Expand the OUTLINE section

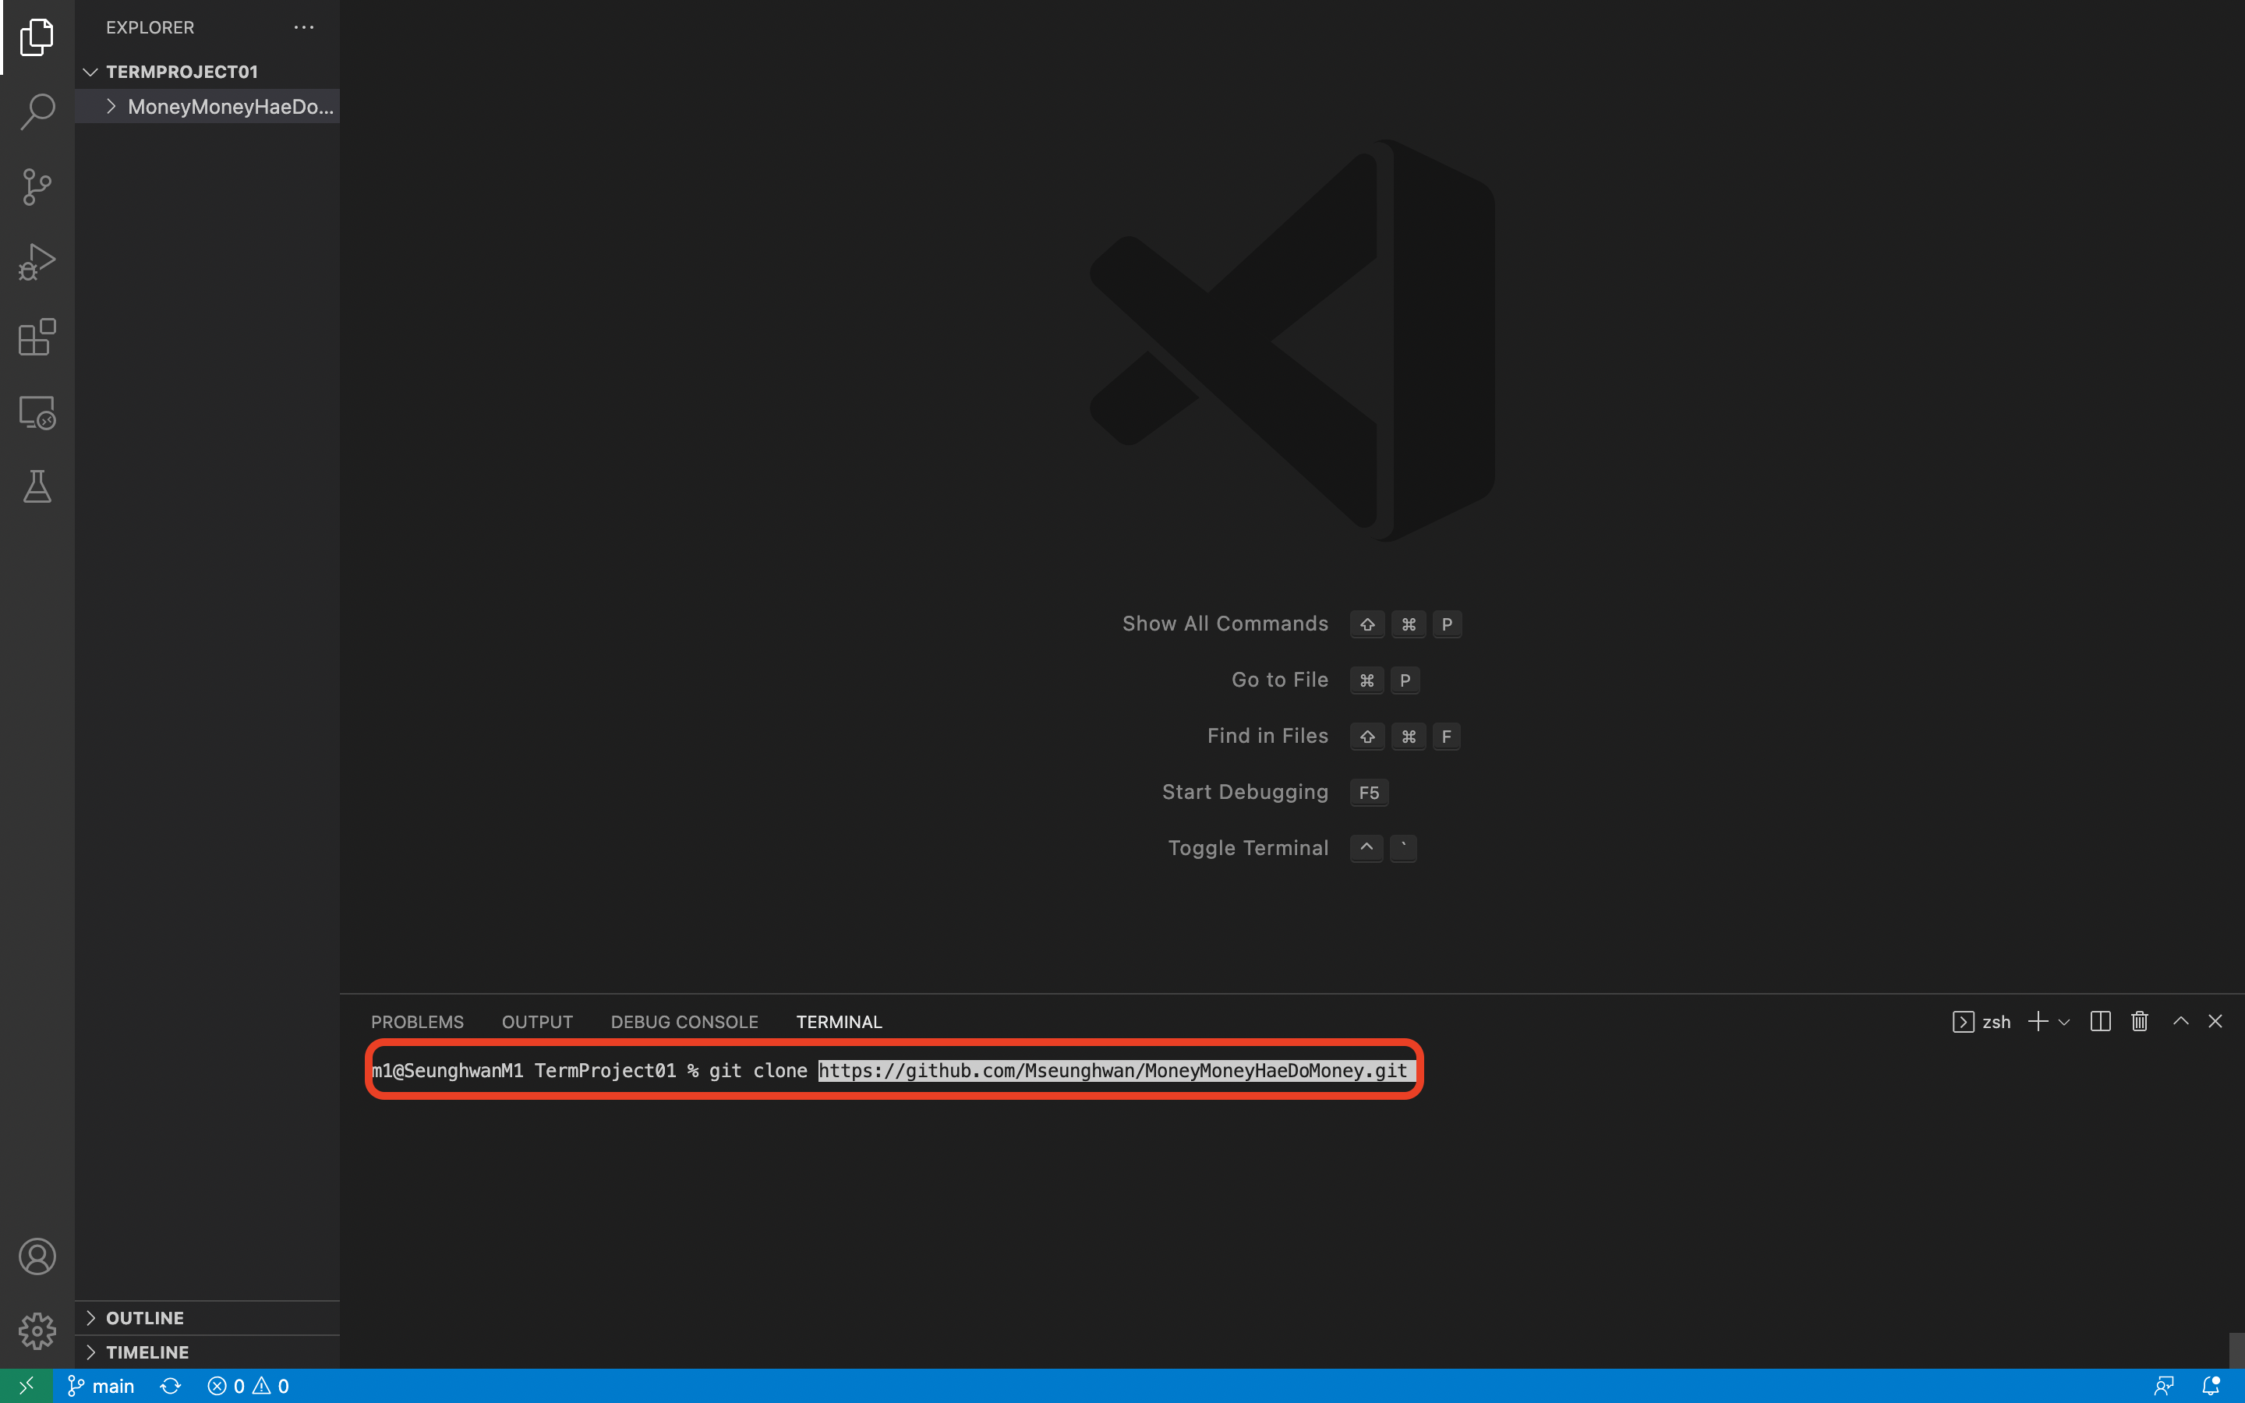[x=208, y=1317]
